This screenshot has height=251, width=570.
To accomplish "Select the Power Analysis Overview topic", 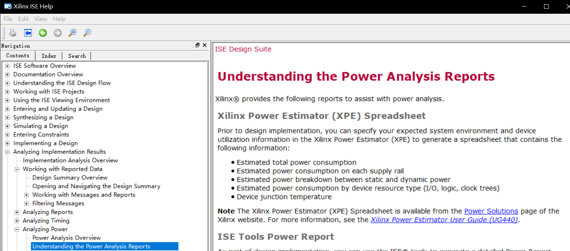I will point(66,238).
